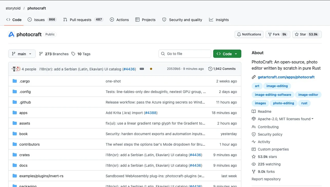Click the Go to file search field

click(x=185, y=54)
